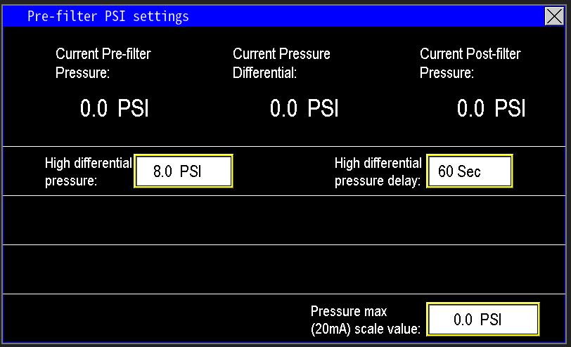Click the High differential pressure label
The height and width of the screenshot is (347, 571).
pos(88,171)
